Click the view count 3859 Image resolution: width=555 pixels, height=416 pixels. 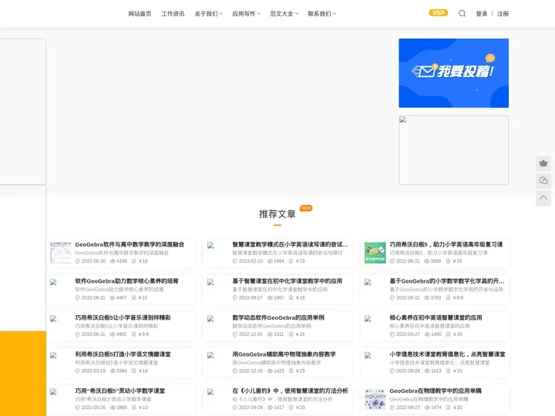point(436,261)
